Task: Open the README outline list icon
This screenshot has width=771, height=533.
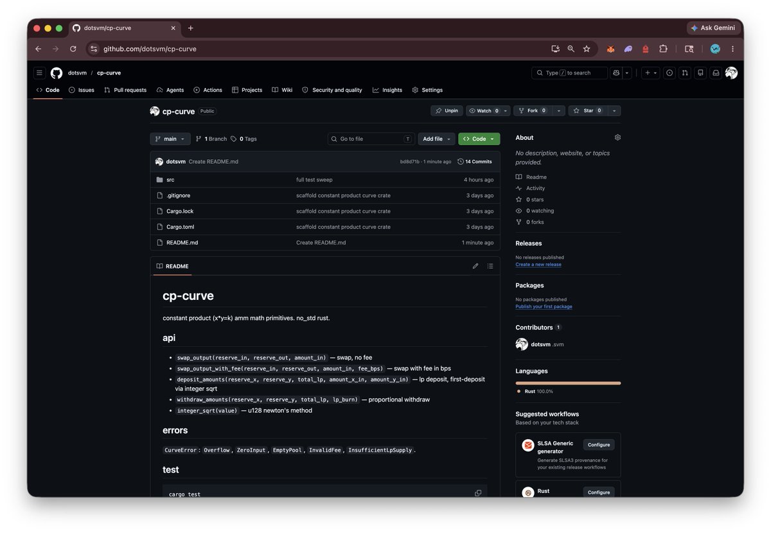Action: [490, 266]
